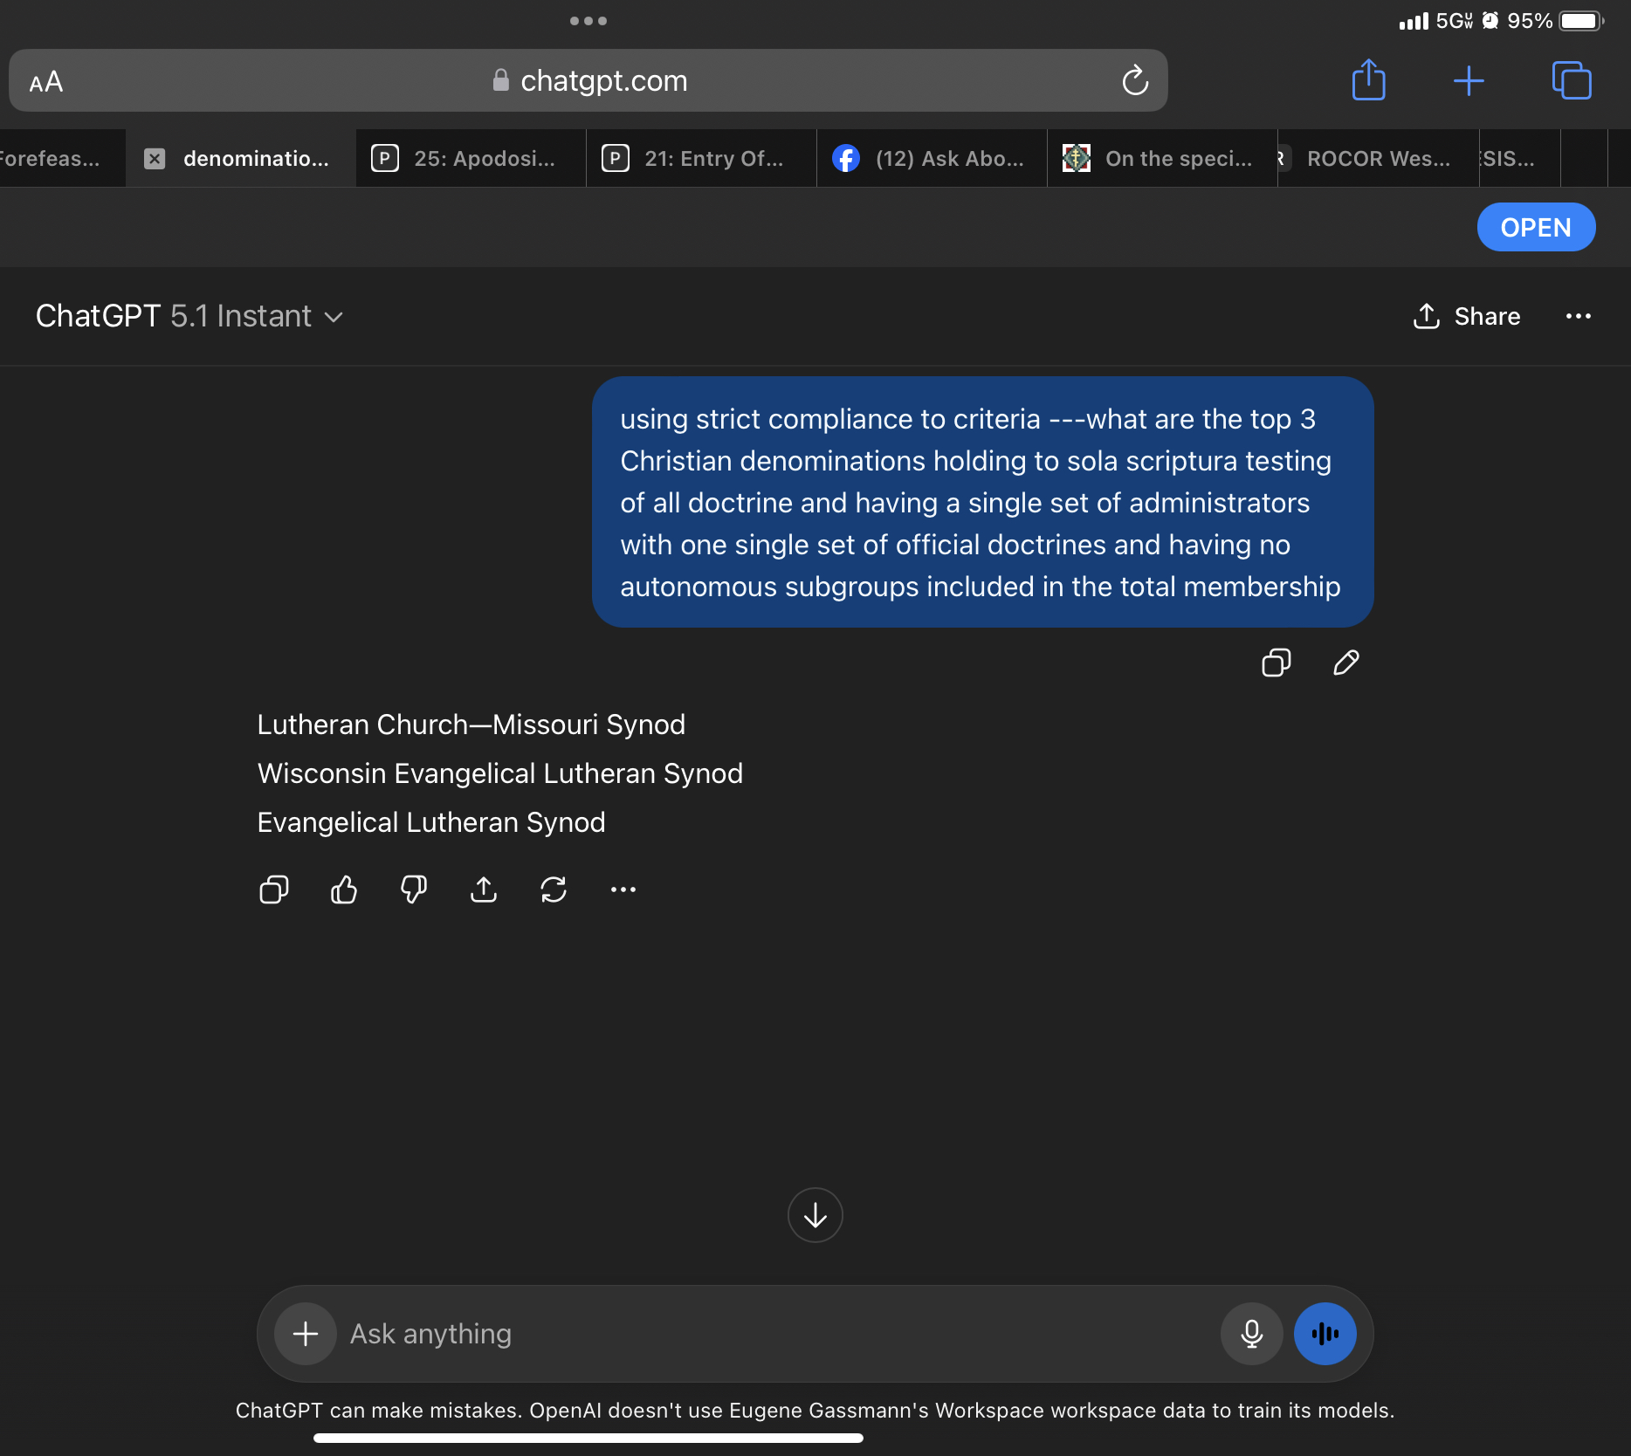This screenshot has height=1456, width=1631.
Task: Copy the user message text
Action: point(1276,663)
